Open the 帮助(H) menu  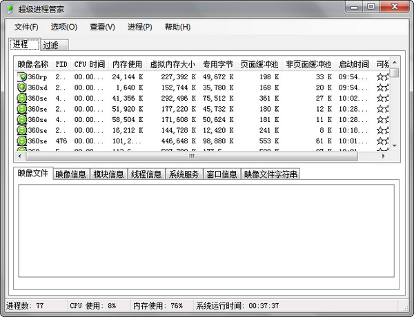tap(177, 27)
